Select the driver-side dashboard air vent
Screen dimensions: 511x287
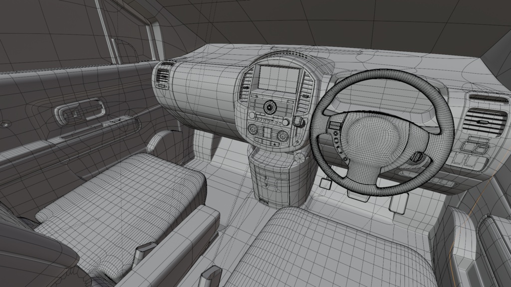[485, 122]
